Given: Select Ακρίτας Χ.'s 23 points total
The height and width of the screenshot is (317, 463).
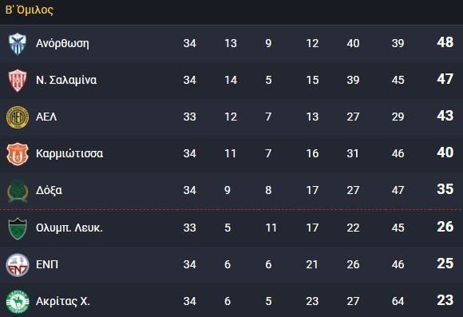Looking at the screenshot, I should (445, 300).
